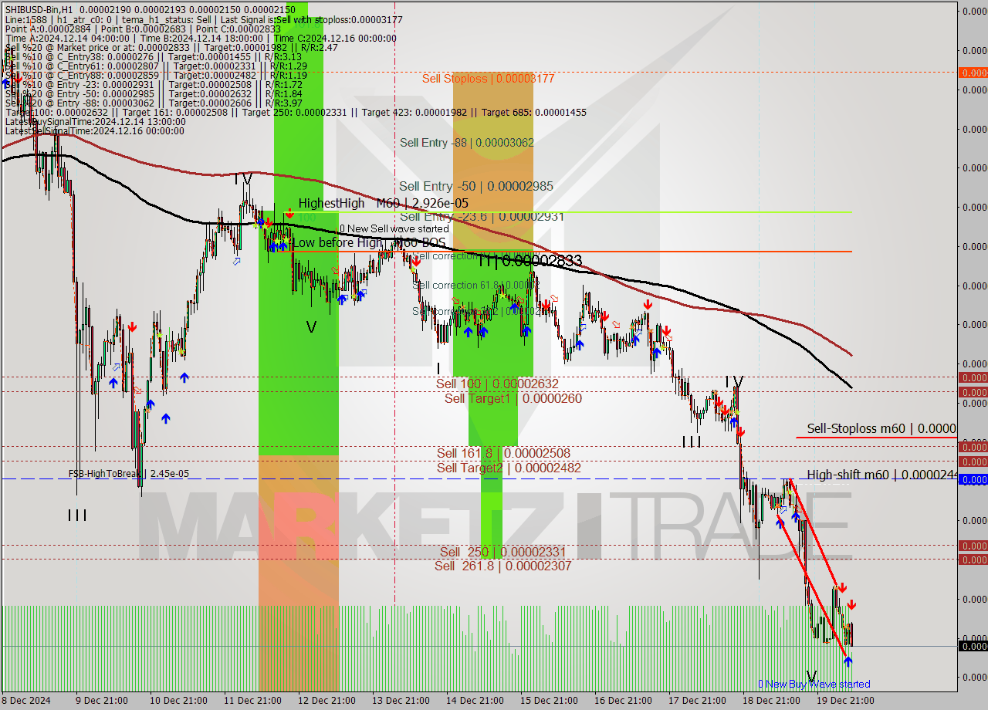Click the black current-price tag on price axis
This screenshot has width=988, height=710.
click(973, 646)
